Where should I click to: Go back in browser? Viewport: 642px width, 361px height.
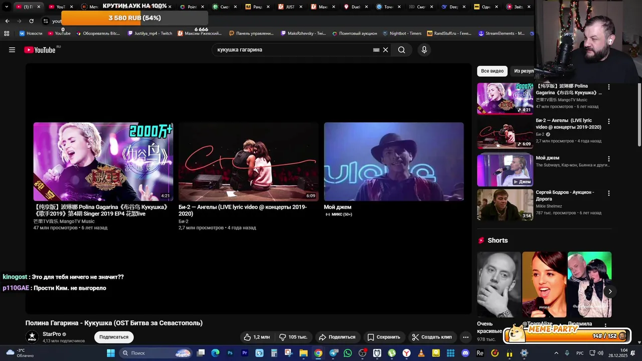tap(7, 21)
